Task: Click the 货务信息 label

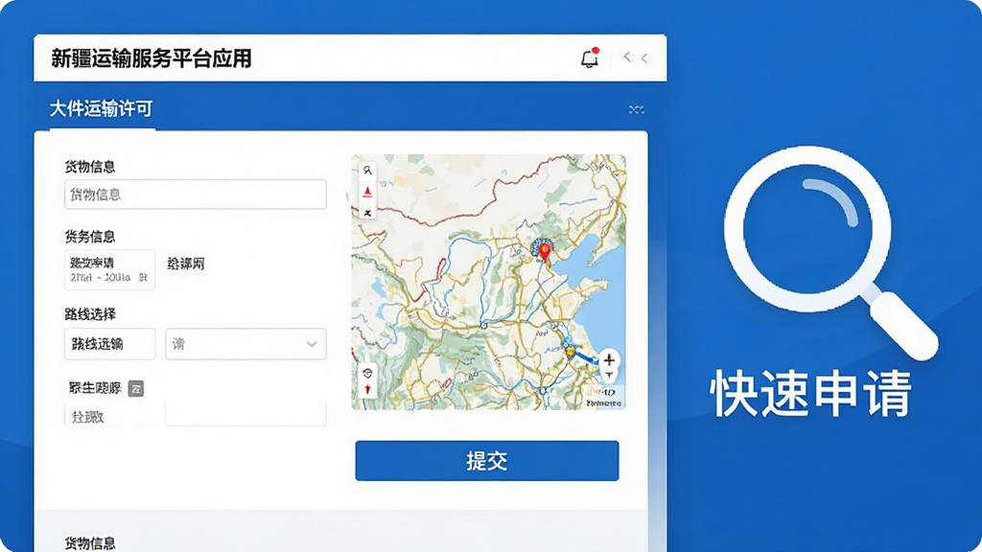Action: point(90,237)
